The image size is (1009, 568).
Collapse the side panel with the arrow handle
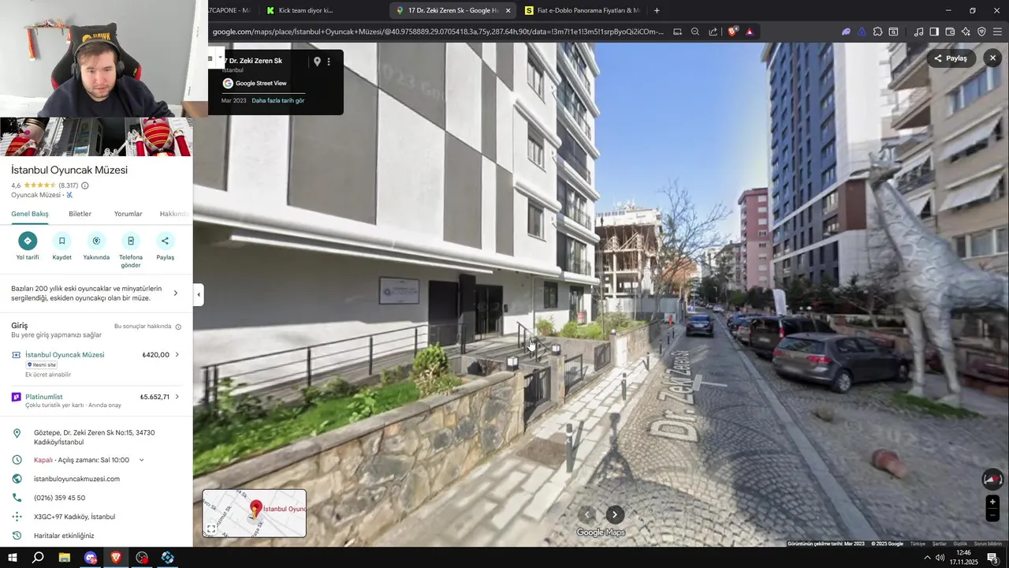[x=199, y=294]
